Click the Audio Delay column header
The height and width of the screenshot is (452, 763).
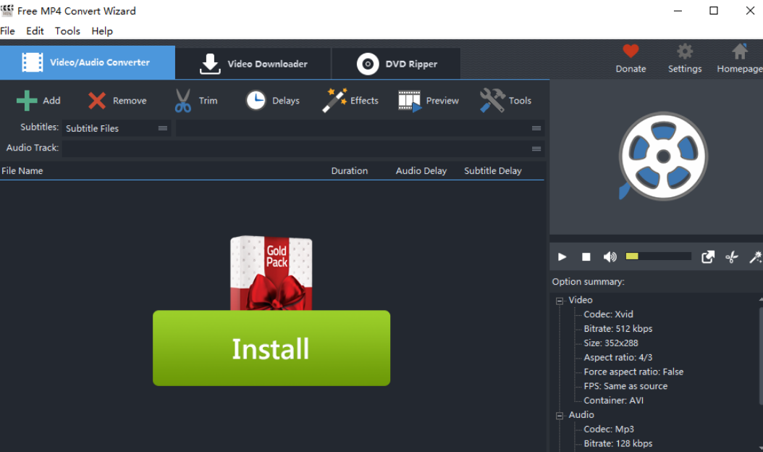point(421,170)
